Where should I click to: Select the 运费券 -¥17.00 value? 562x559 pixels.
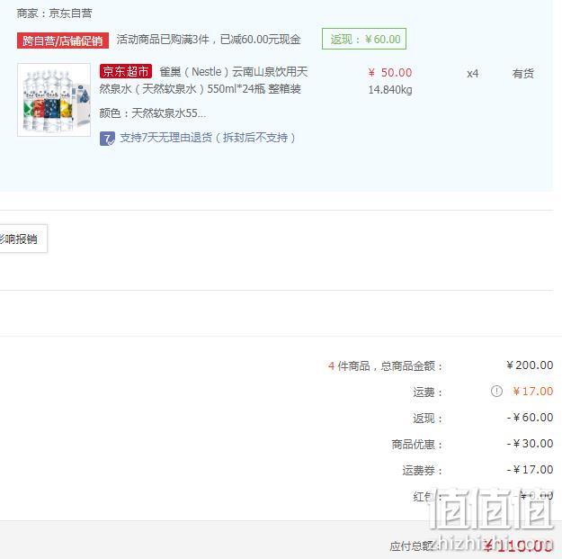coord(530,470)
